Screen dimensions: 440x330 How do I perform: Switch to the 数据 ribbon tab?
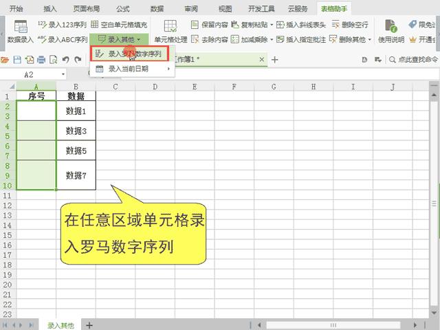(x=157, y=9)
